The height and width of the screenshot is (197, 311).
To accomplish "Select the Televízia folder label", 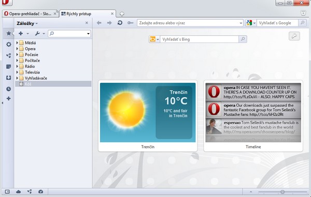I will click(32, 72).
